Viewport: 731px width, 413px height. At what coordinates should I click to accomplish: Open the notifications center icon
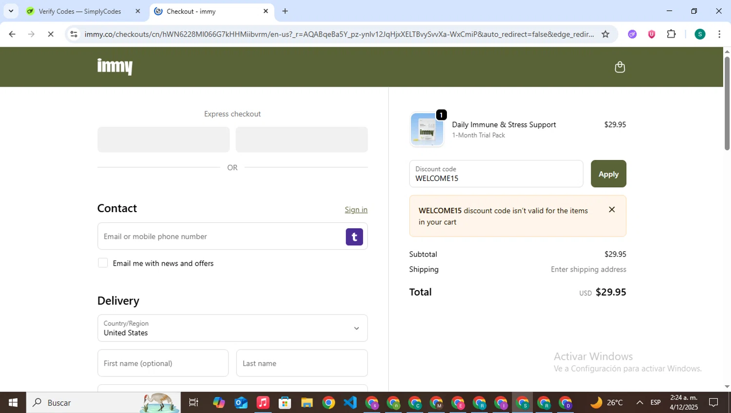coord(713,403)
